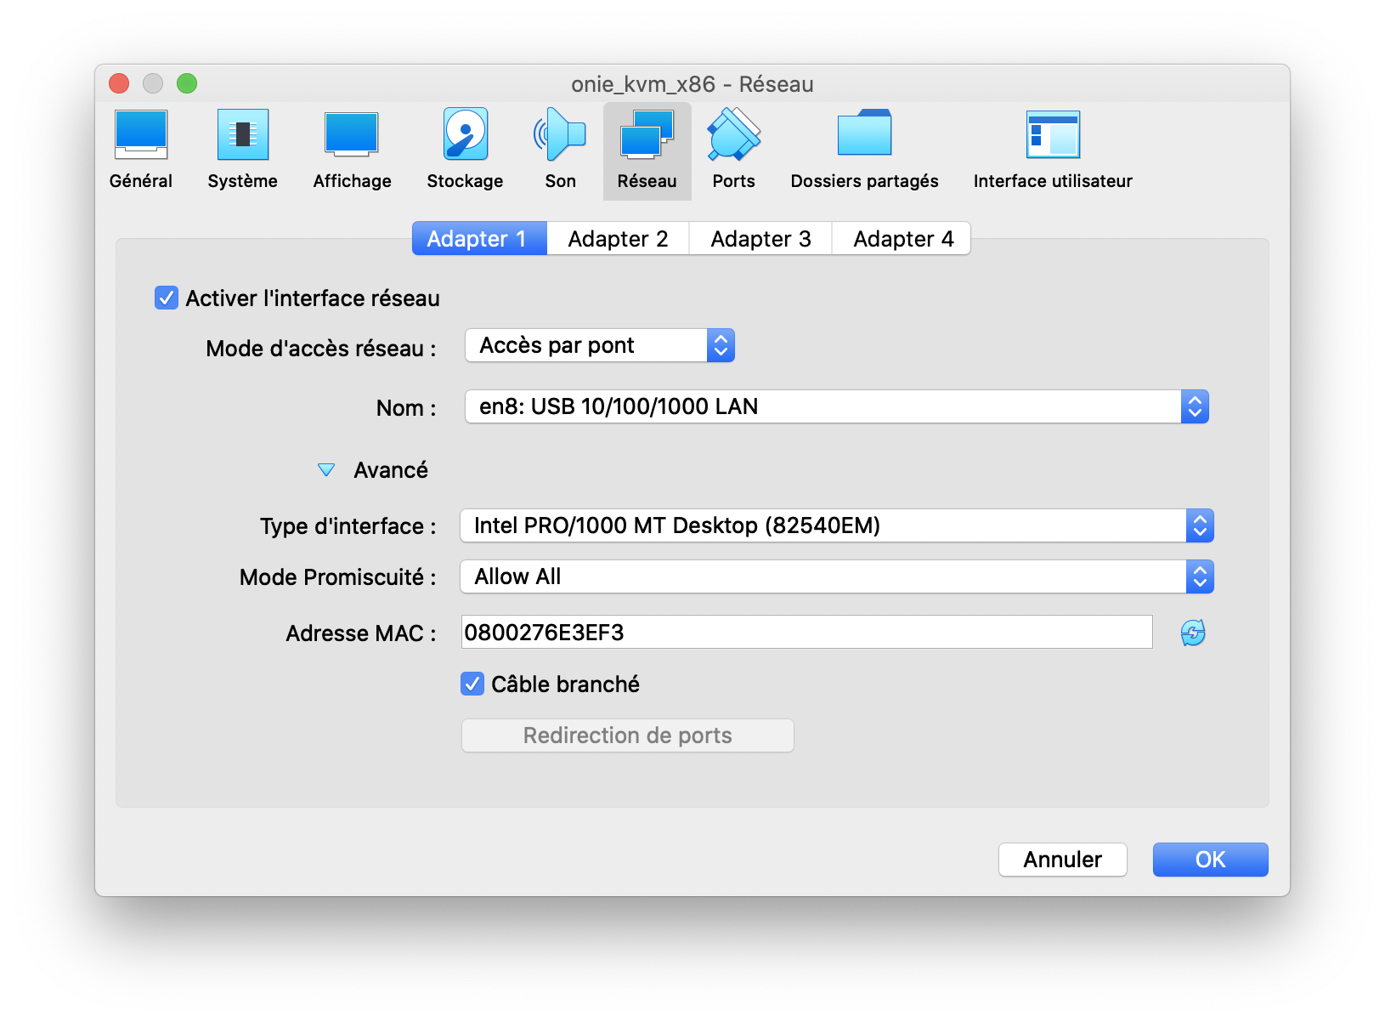This screenshot has width=1385, height=1022.
Task: Open the Nom network adapter dropdown
Action: point(836,407)
